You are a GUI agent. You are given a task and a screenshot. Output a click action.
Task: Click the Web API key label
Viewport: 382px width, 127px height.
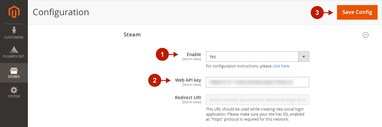click(x=188, y=80)
